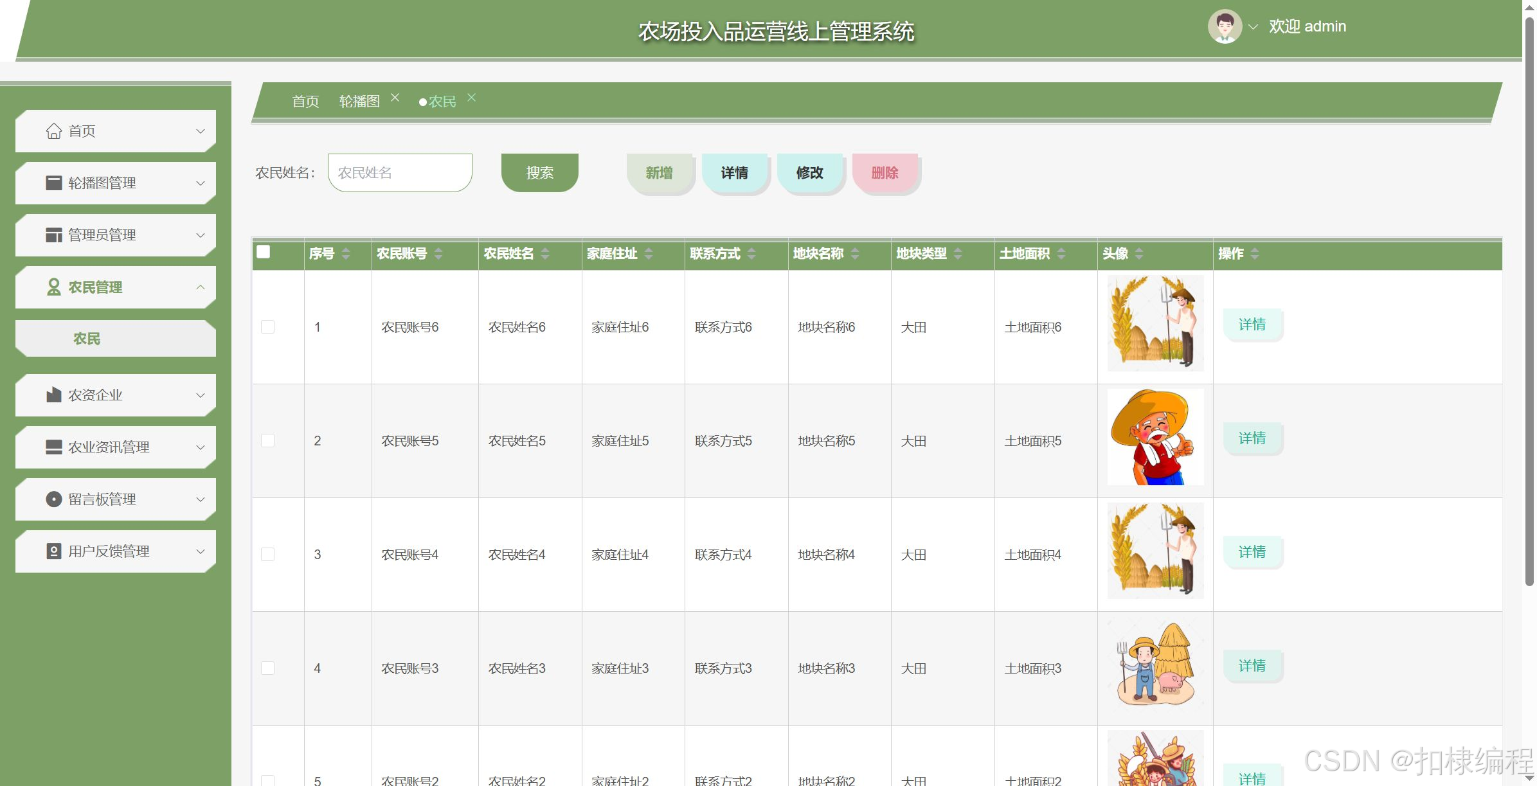Image resolution: width=1537 pixels, height=786 pixels.
Task: Click the 轮播图管理 sidebar icon
Action: click(54, 183)
